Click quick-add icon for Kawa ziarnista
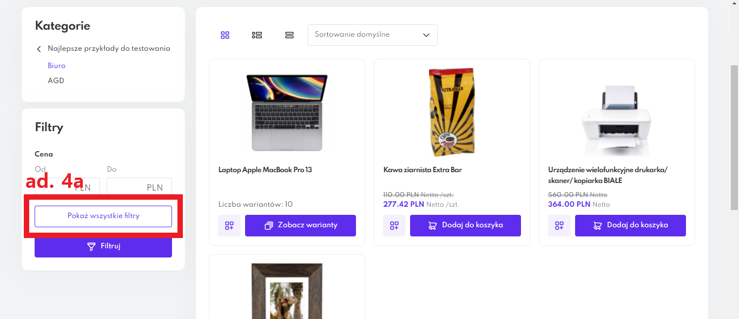 tap(394, 226)
